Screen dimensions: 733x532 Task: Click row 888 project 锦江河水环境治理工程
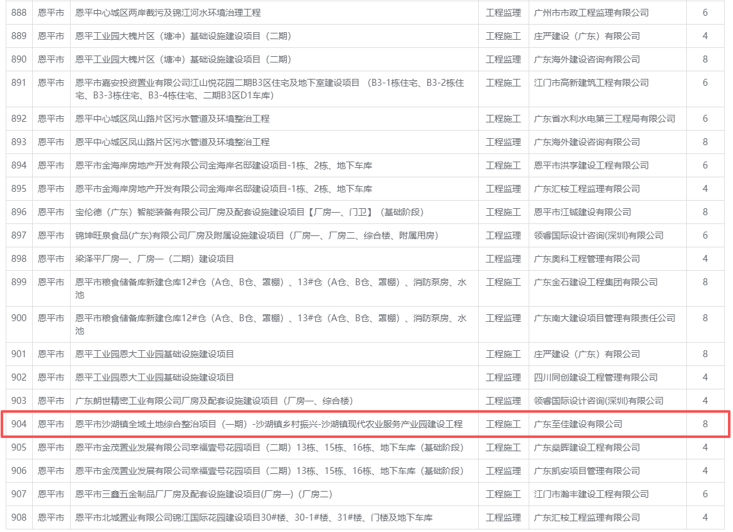pos(168,13)
